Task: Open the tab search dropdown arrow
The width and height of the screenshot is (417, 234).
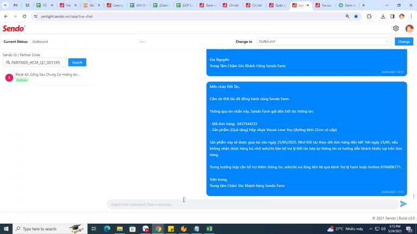Action: coord(5,5)
